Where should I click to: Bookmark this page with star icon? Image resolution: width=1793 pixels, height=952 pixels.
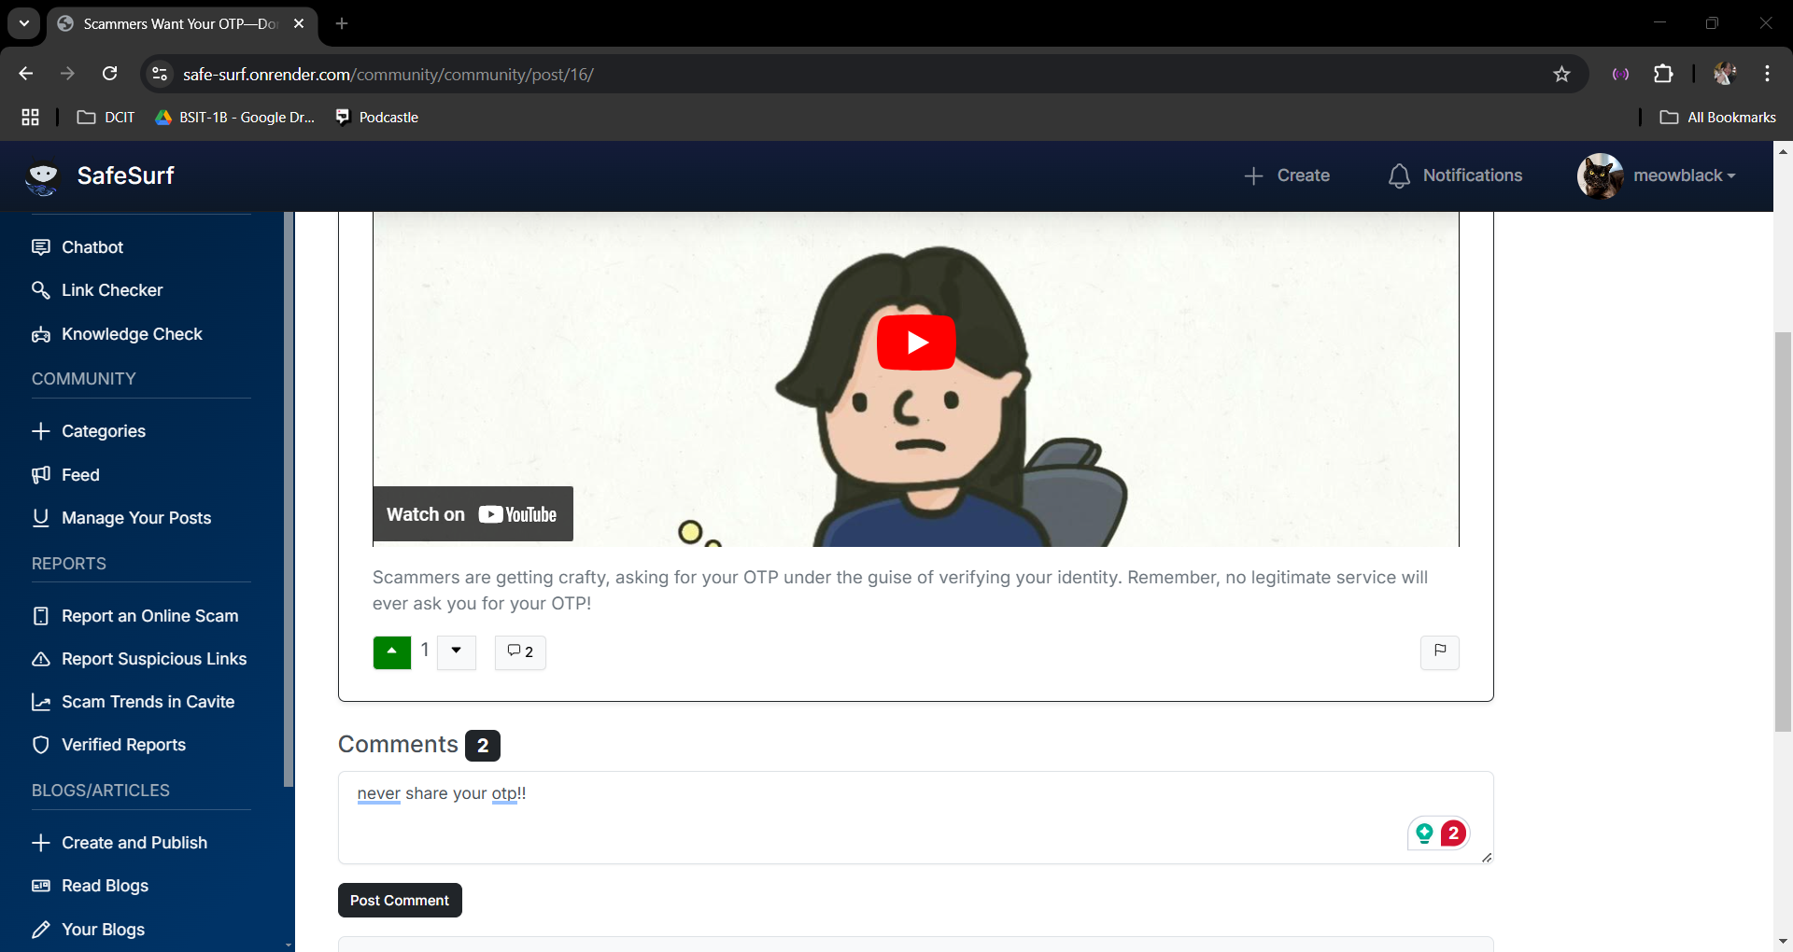1561,74
